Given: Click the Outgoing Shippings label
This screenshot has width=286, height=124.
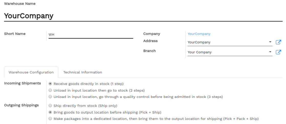Looking at the screenshot, I should (21, 105).
